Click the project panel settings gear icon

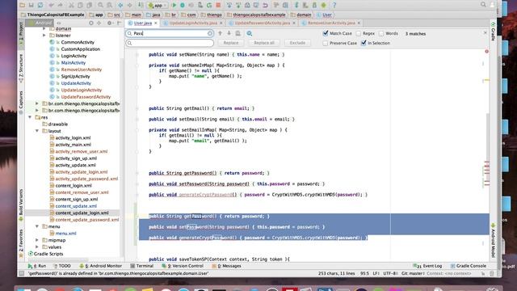pyautogui.click(x=110, y=23)
